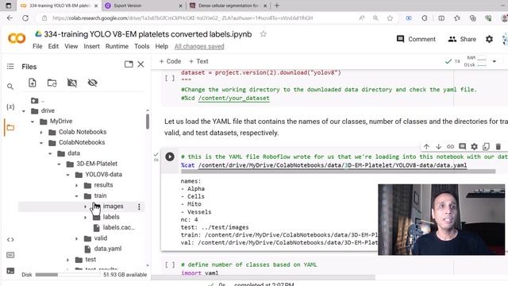Toggle show hidden files eye icon
The image size is (508, 286).
tap(92, 83)
